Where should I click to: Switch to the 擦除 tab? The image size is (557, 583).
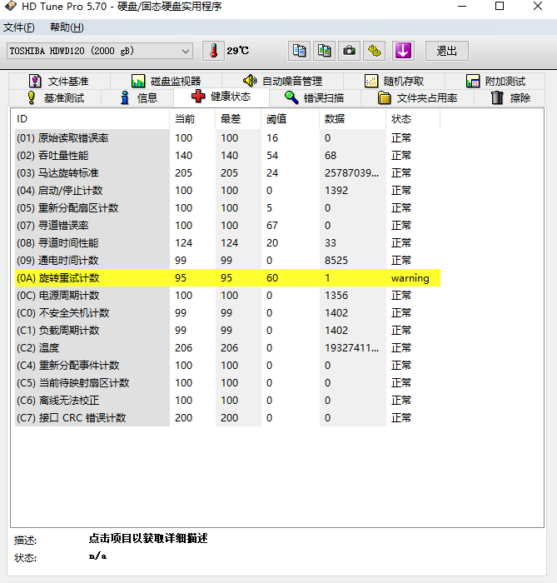[510, 97]
